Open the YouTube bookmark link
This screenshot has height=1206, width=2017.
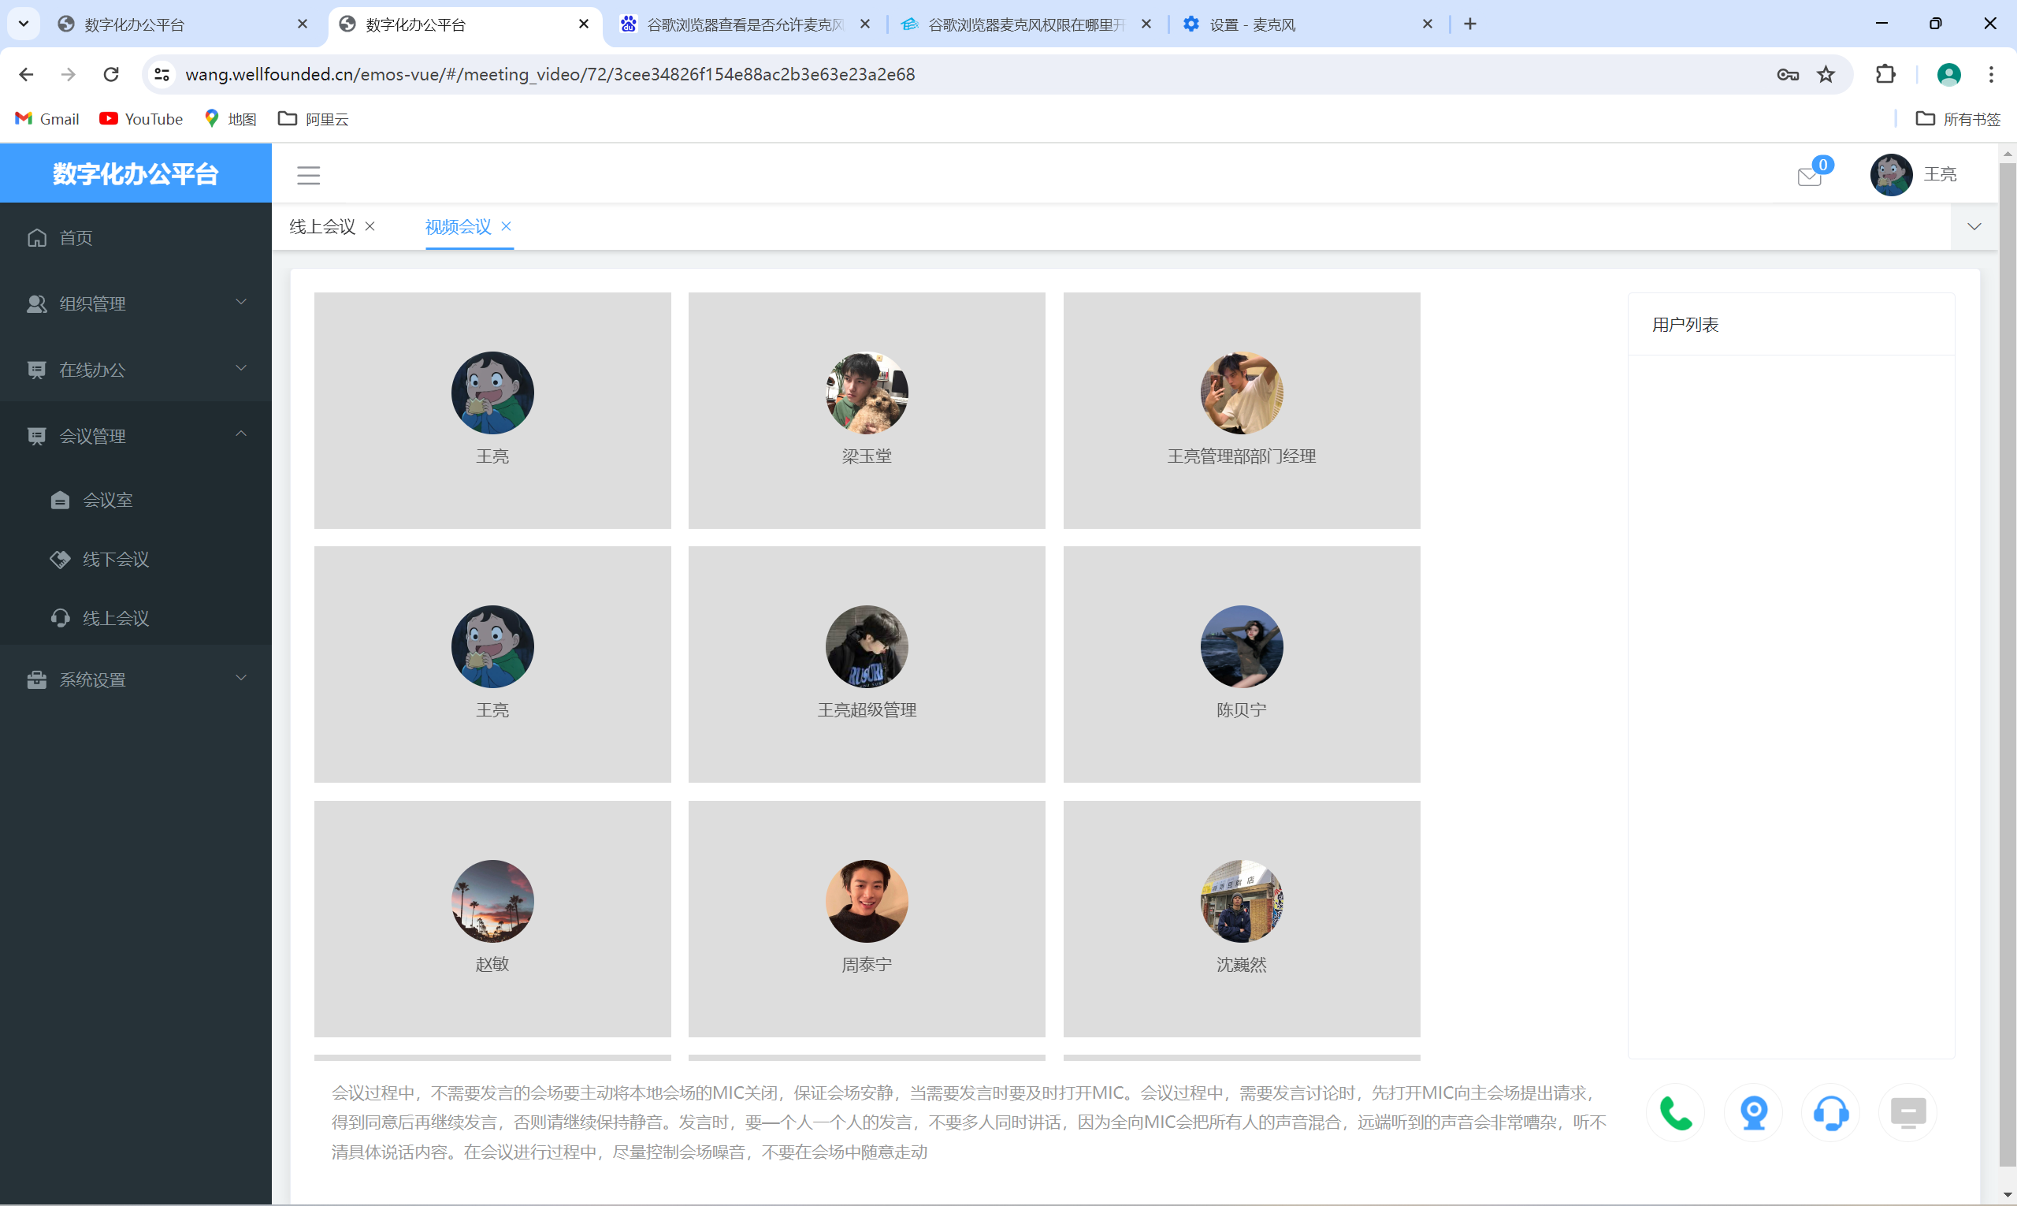(x=140, y=119)
